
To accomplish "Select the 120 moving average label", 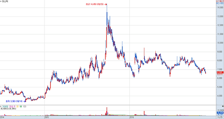I will (25, 107).
